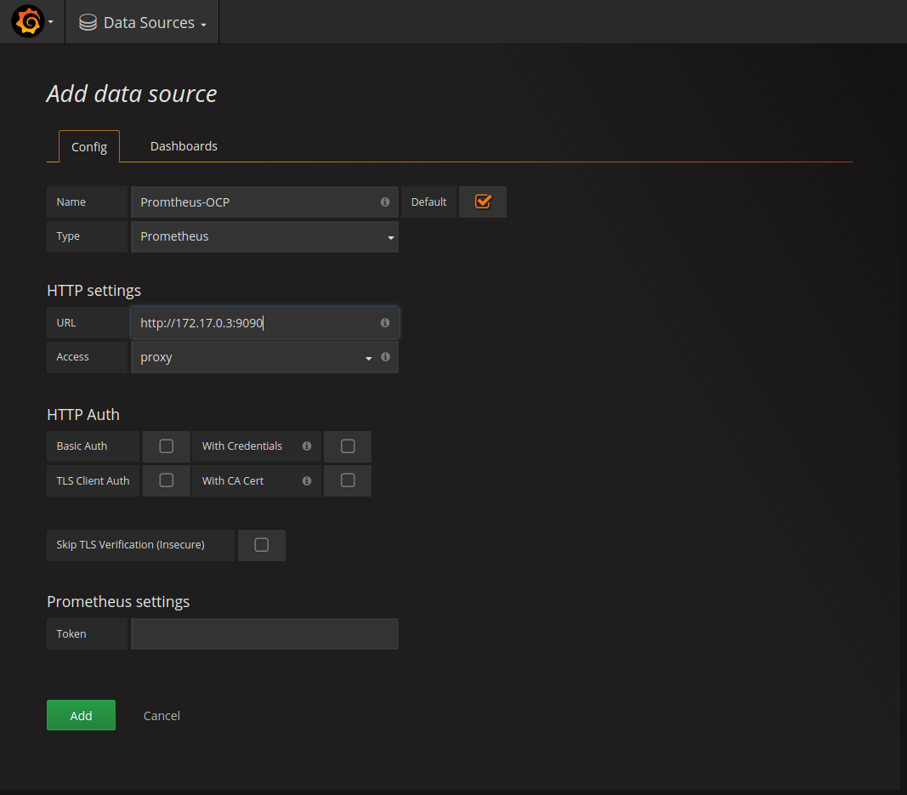Uncheck the Default checkbox
This screenshot has width=907, height=795.
click(x=483, y=202)
